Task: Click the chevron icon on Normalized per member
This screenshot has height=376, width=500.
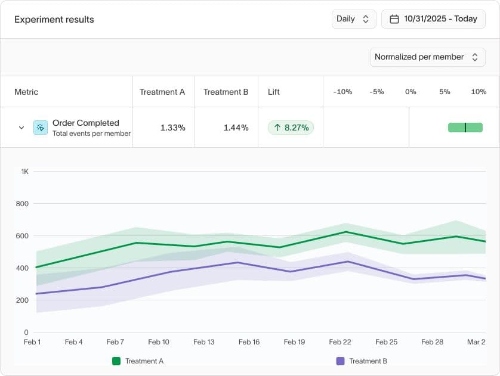Action: 476,57
